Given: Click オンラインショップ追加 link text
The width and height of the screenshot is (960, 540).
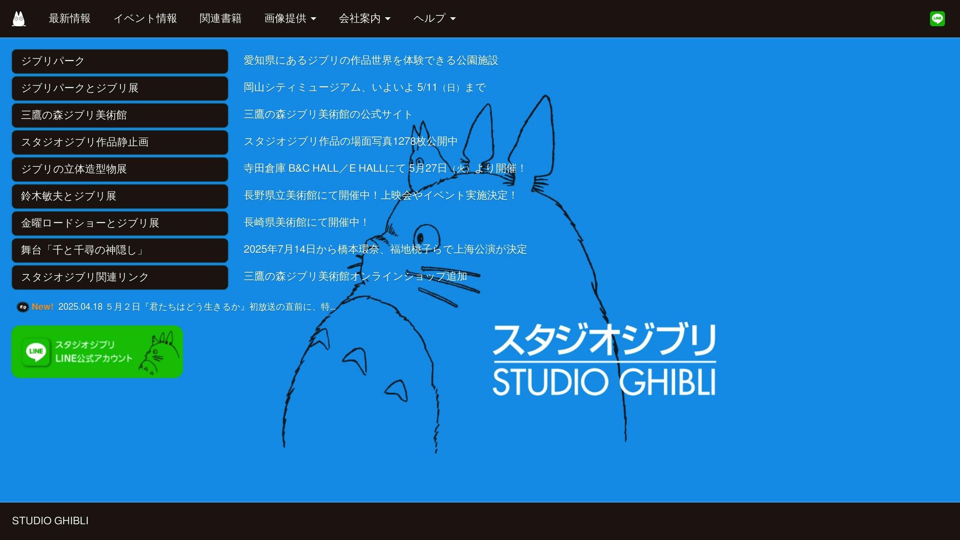Looking at the screenshot, I should tap(355, 277).
